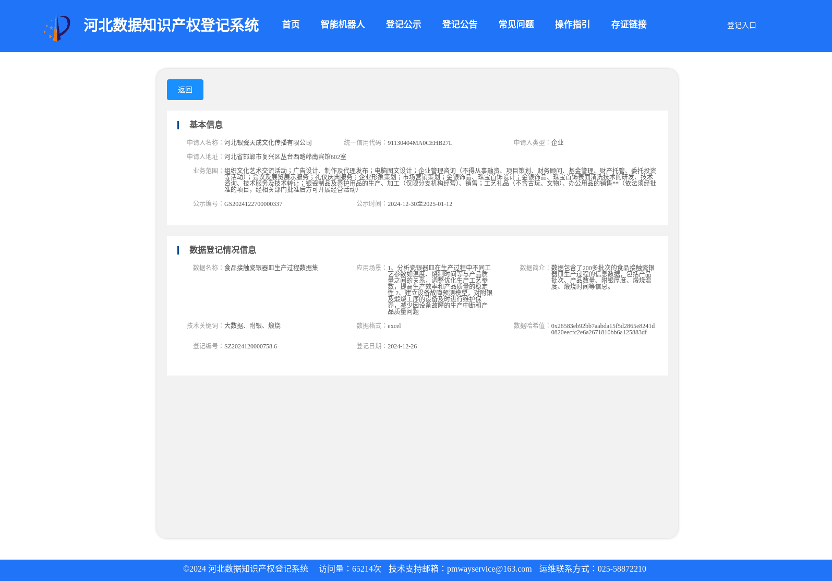Open the 首页 menu item
This screenshot has width=832, height=581.
click(291, 25)
